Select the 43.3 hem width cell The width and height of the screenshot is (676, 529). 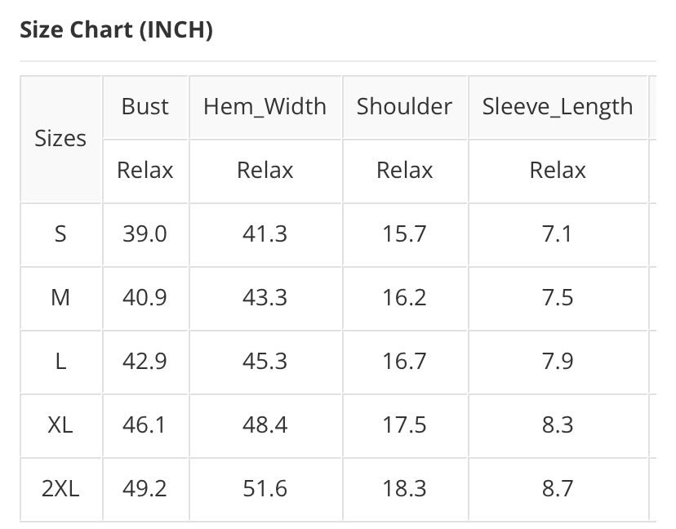pos(265,298)
